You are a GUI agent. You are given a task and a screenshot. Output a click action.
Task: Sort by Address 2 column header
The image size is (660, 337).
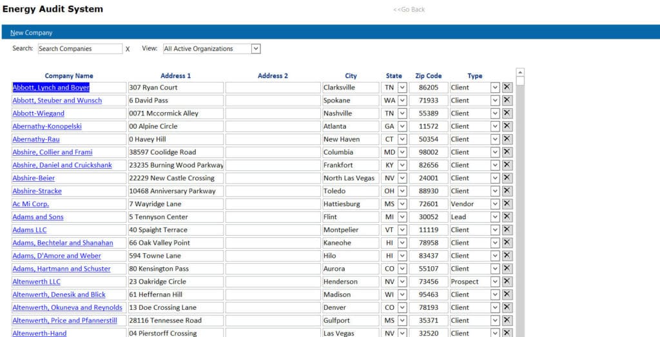273,76
